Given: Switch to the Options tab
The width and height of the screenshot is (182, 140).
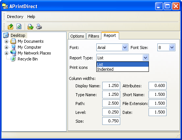Looking at the screenshot, I should tap(77, 36).
